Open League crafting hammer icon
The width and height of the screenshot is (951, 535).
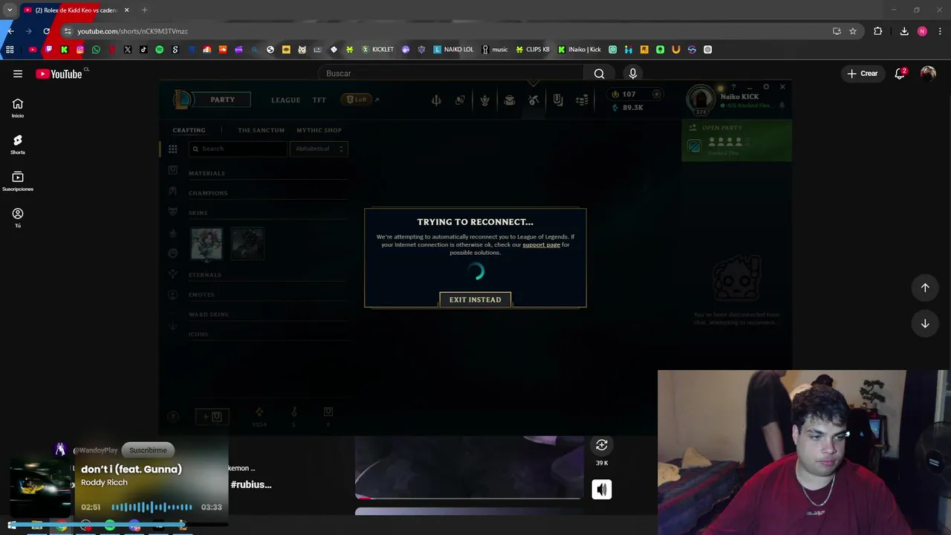coord(533,100)
